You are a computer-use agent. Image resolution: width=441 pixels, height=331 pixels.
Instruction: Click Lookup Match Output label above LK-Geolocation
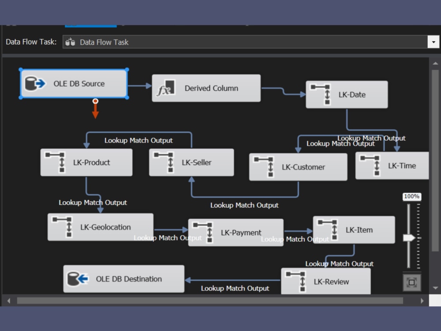click(93, 203)
